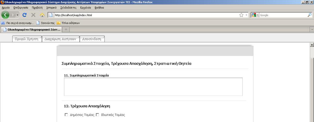This screenshot has width=314, height=122.
Task: Click the URL field showing localhost/eap/index.html
Action: [x=146, y=15]
